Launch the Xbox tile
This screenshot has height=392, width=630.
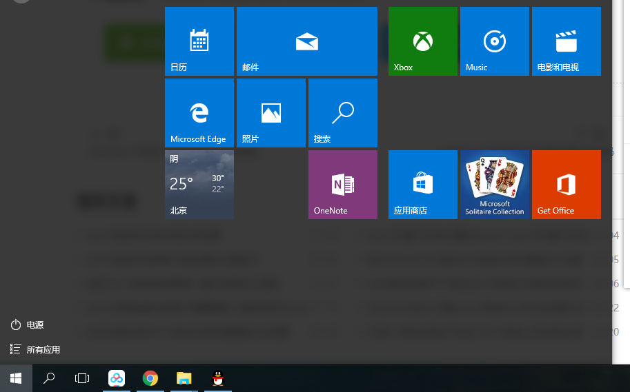423,41
